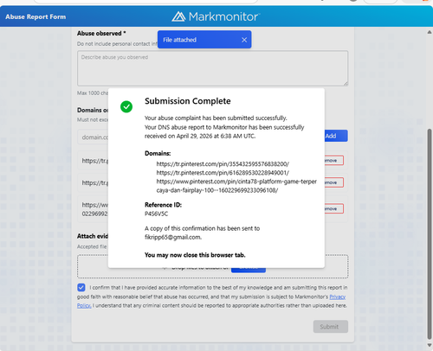Click the Abuse observed field label
Screen dimensions: 433x351
point(101,34)
